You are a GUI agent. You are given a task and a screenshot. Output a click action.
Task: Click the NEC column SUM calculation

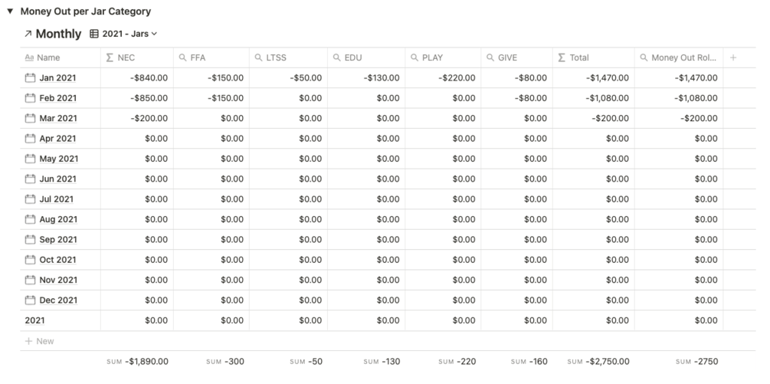pyautogui.click(x=137, y=362)
